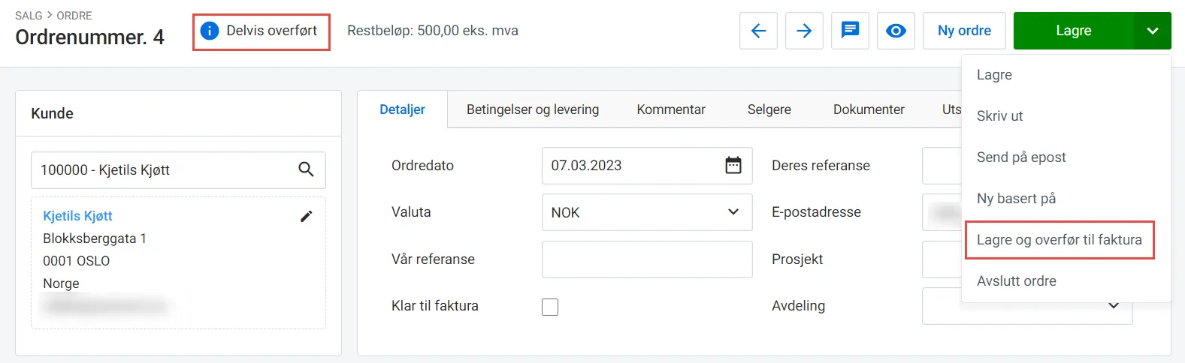Image resolution: width=1185 pixels, height=363 pixels.
Task: Click the 0001 OSLO address line
Action: pyautogui.click(x=77, y=261)
